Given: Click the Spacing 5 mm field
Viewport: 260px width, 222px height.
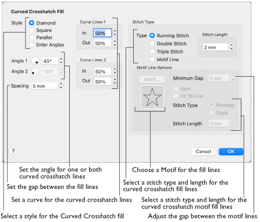Looking at the screenshot, I should tap(45, 86).
